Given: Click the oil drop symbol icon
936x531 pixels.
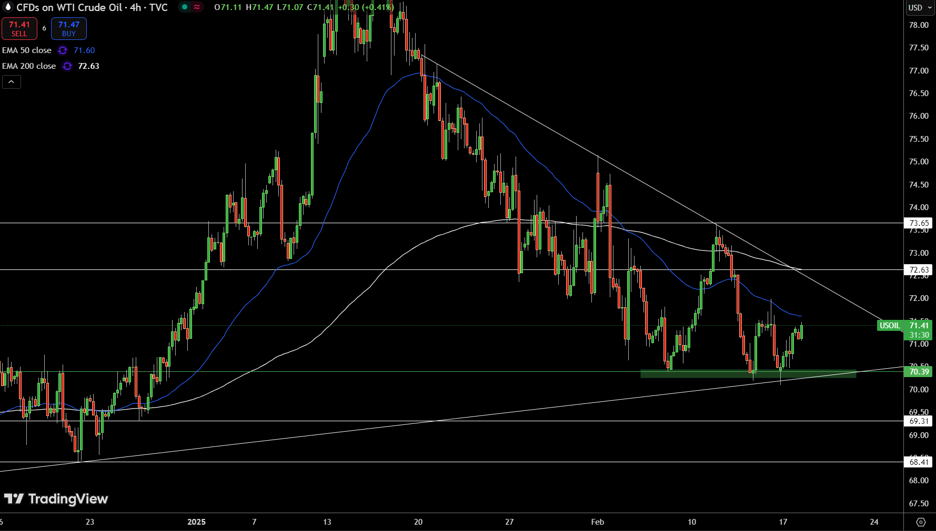Looking at the screenshot, I should click(7, 7).
